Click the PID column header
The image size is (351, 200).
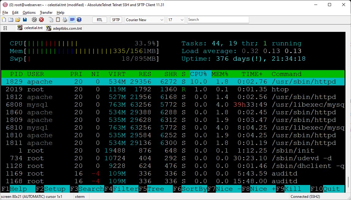pos(16,74)
